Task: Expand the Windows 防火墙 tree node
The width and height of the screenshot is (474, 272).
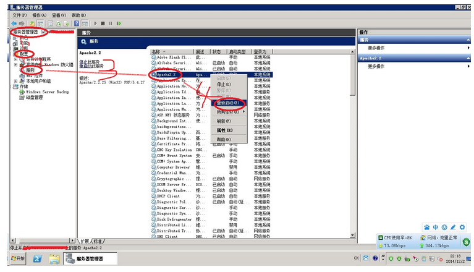Action: (15, 65)
